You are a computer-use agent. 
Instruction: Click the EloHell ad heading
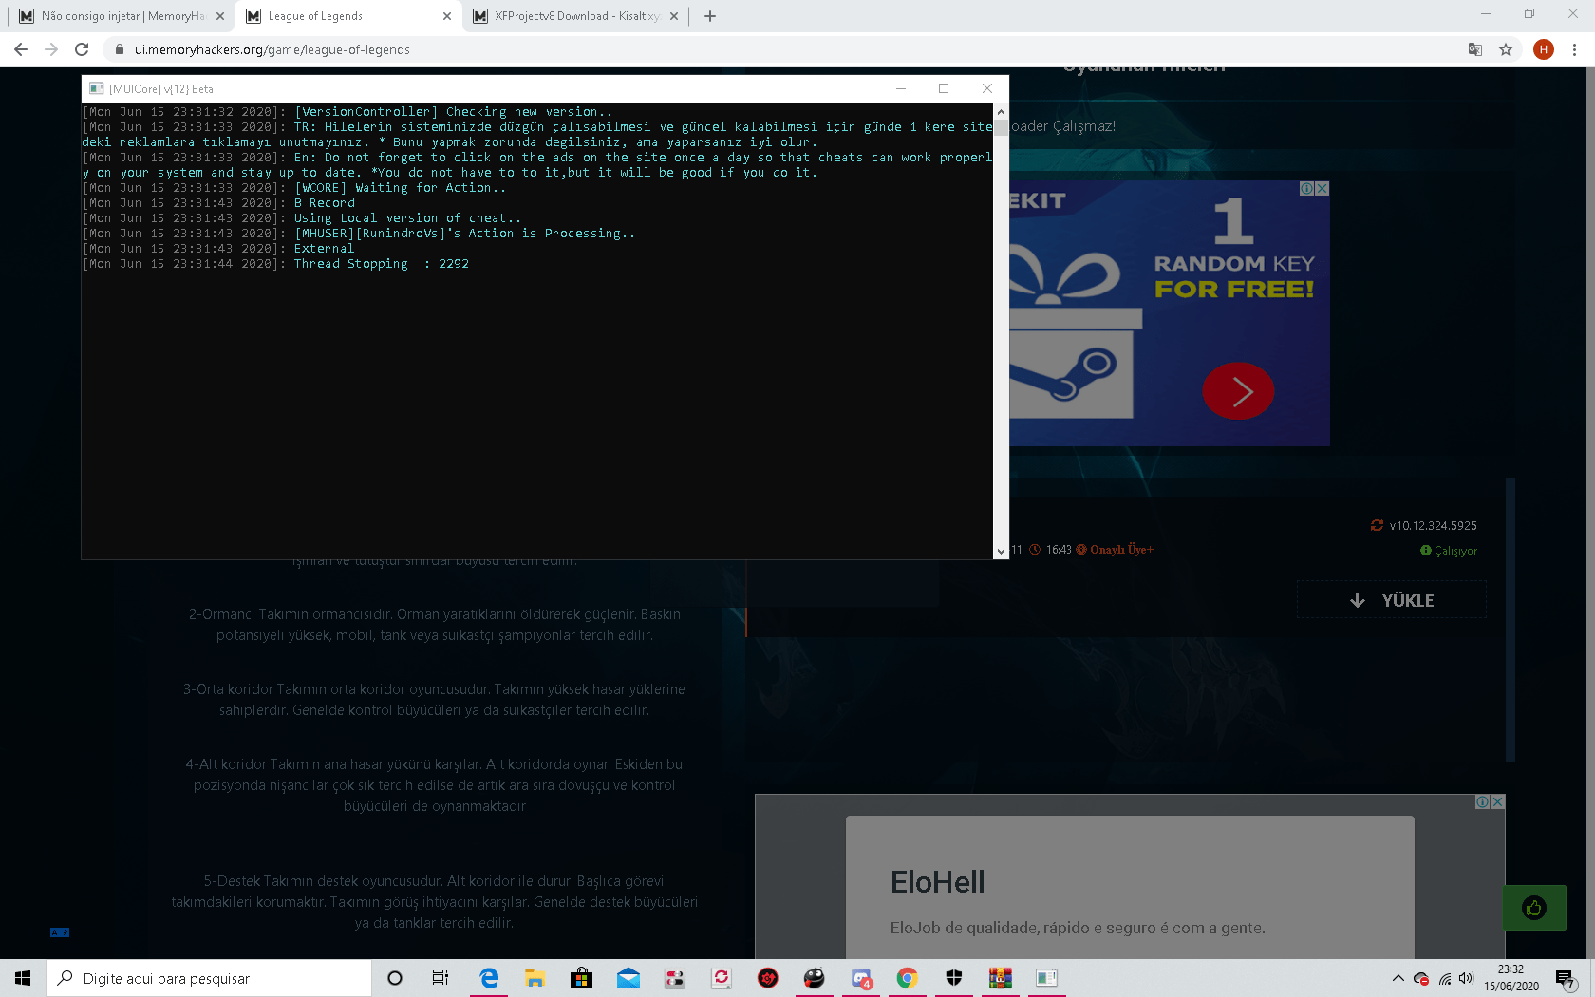click(x=937, y=882)
